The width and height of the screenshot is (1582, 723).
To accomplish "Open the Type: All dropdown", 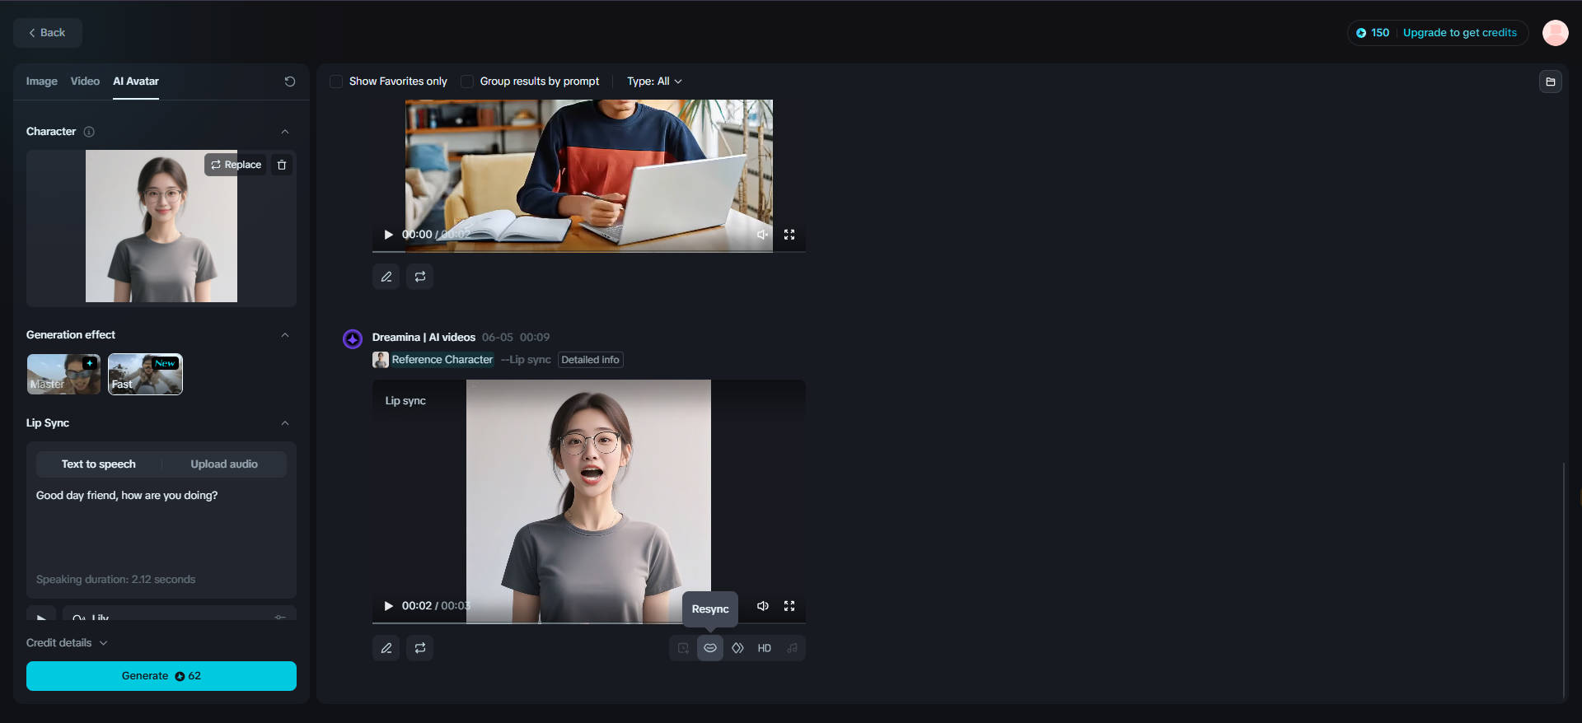I will pyautogui.click(x=654, y=82).
